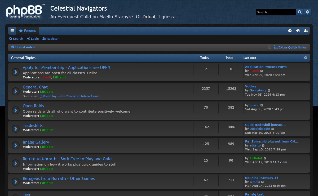Image resolution: width=318 pixels, height=196 pixels.
Task: Click the Search link under navbar
Action: tap(16, 39)
